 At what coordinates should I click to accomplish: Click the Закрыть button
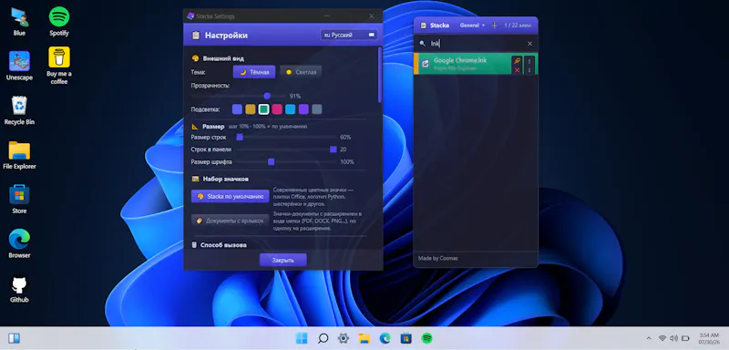(283, 261)
